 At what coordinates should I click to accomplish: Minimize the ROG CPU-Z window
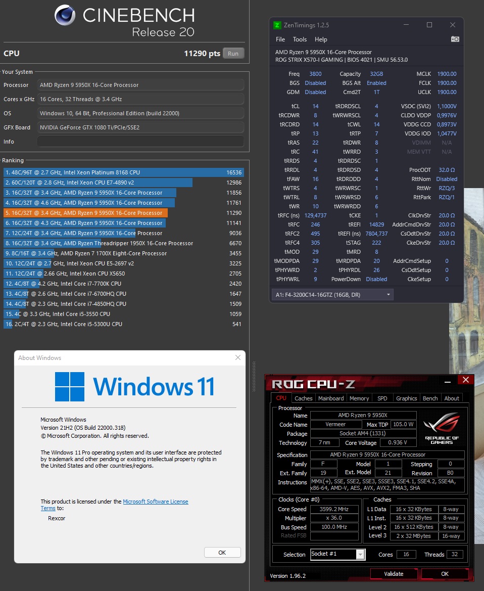448,382
